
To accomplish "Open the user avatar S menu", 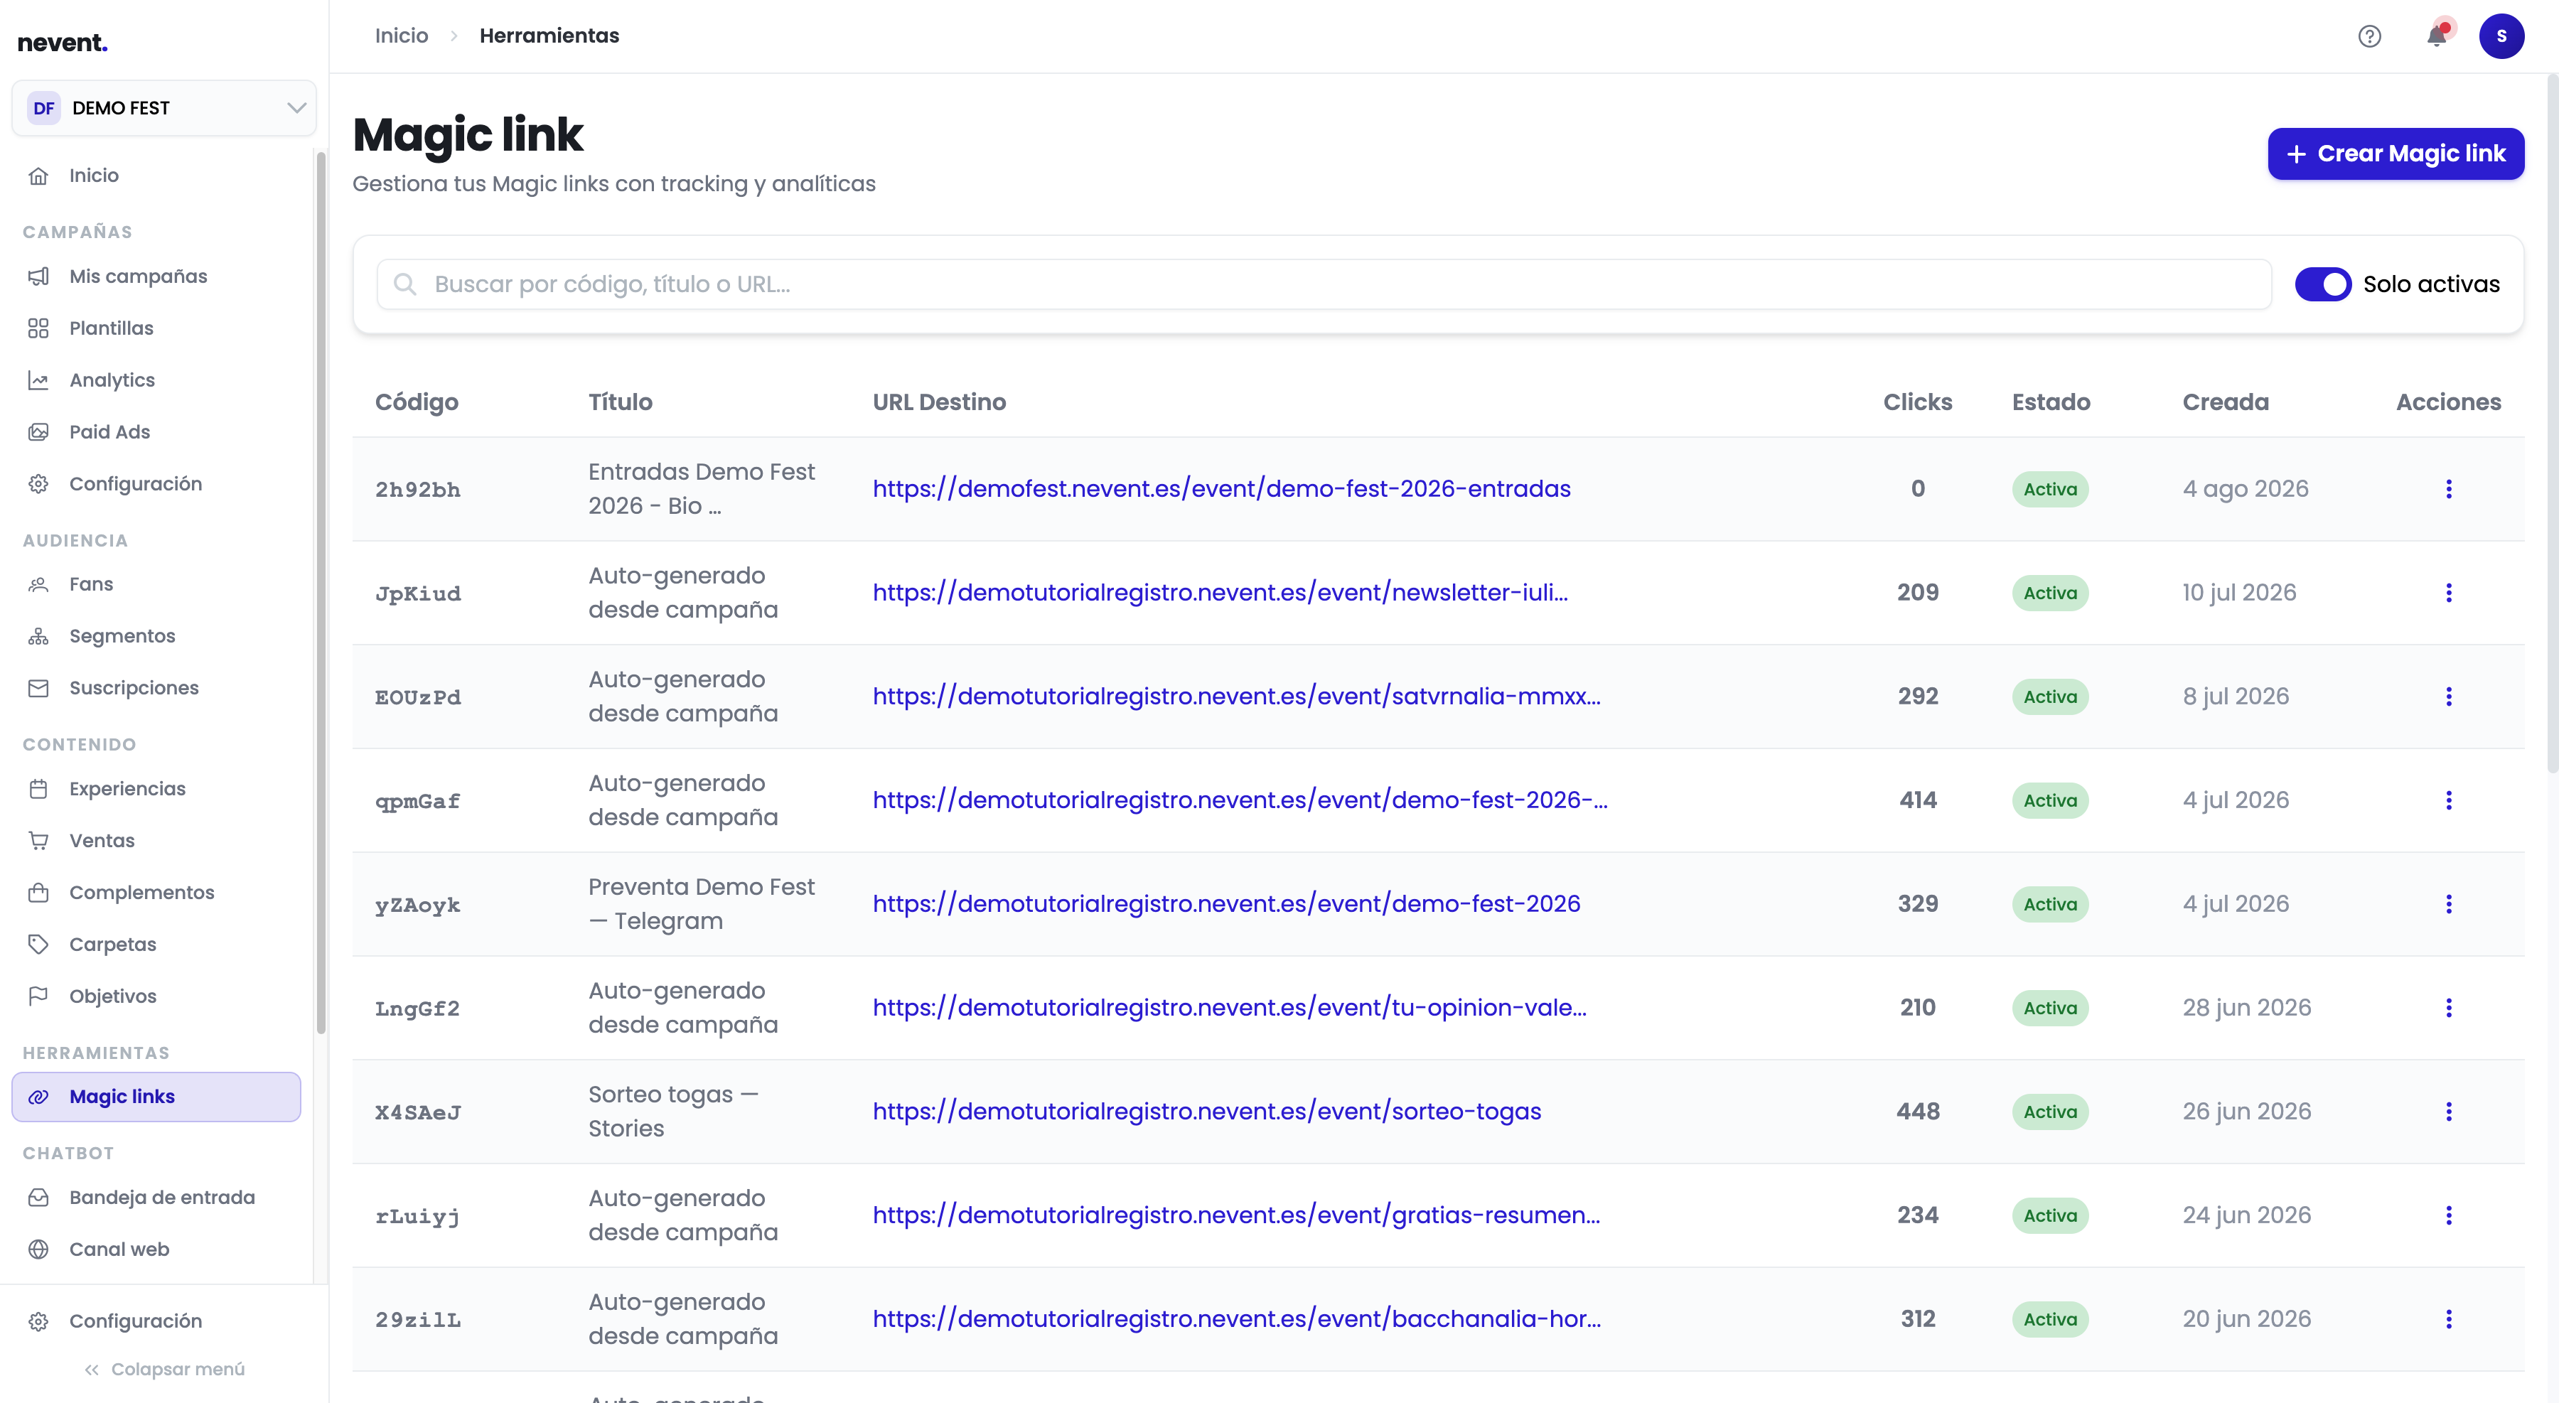I will (x=2501, y=37).
